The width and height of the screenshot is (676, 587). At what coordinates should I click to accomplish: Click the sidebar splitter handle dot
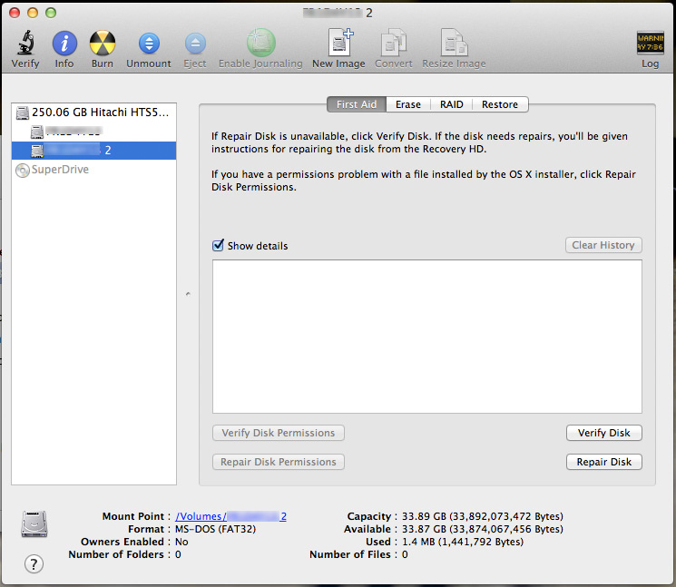click(188, 294)
